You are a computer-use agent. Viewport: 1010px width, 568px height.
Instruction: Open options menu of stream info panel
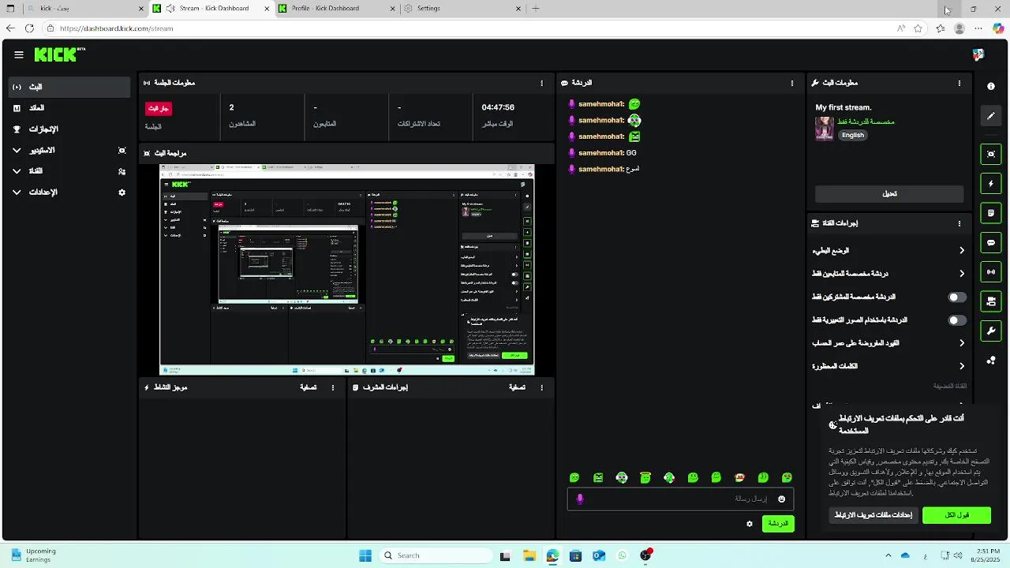click(x=959, y=83)
